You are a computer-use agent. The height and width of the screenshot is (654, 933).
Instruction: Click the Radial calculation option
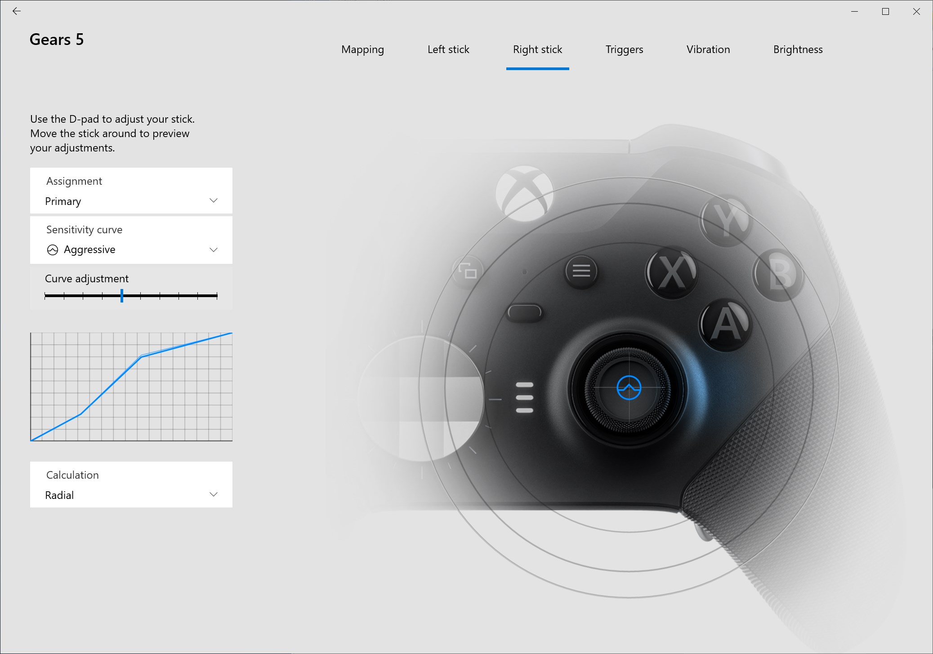click(x=132, y=495)
